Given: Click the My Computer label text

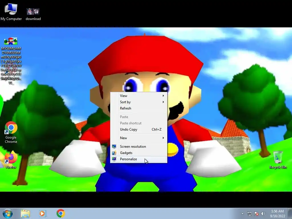Looking at the screenshot, I should tap(11, 19).
